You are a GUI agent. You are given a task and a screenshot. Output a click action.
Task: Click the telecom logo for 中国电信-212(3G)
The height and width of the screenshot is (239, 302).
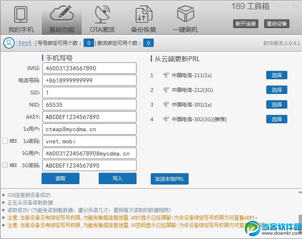tap(166, 90)
